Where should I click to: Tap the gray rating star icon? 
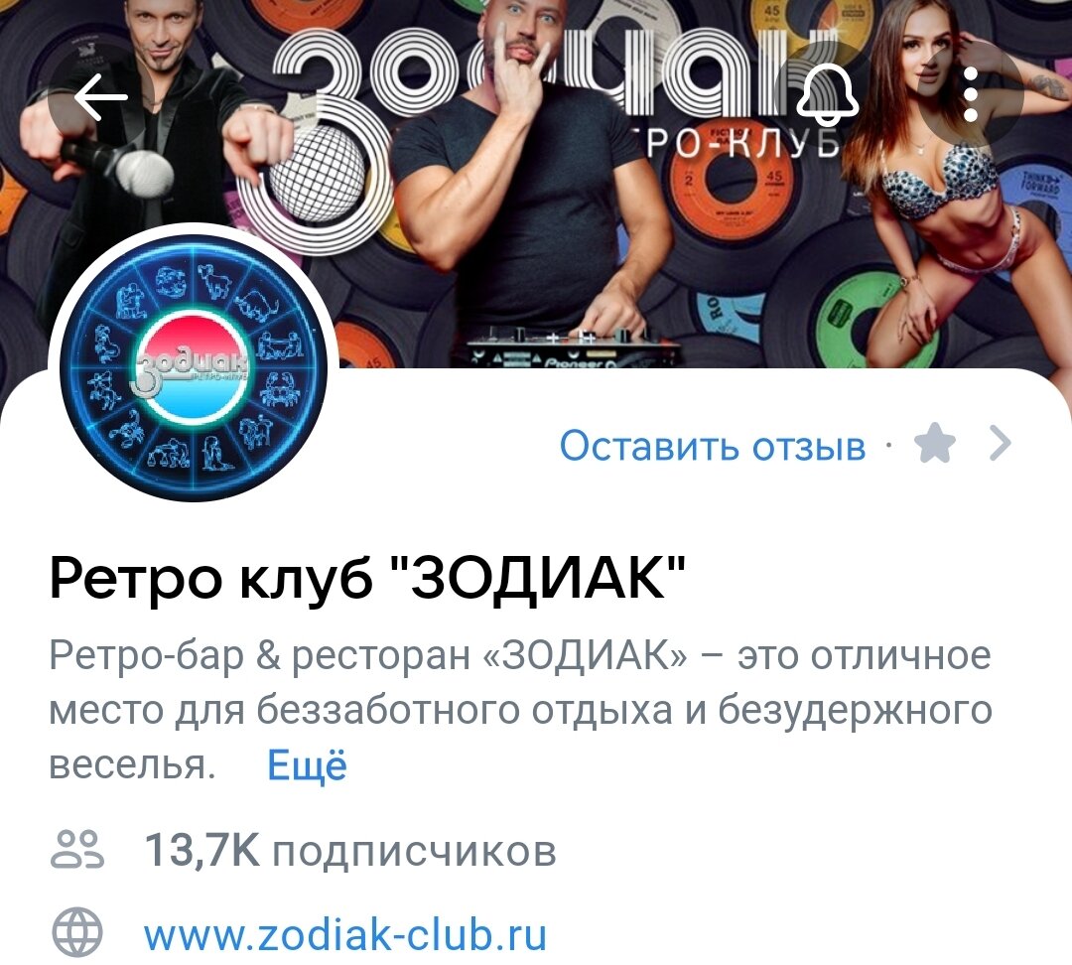[x=935, y=443]
